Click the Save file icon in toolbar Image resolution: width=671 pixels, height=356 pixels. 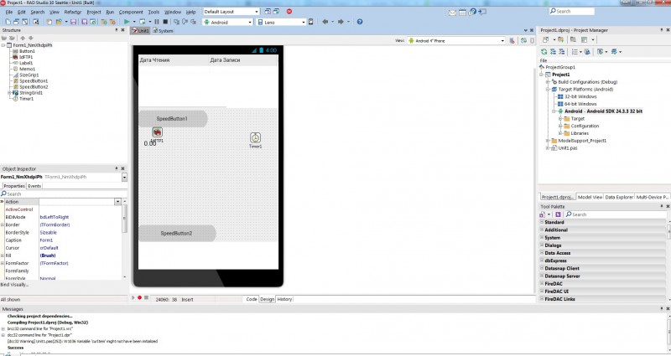point(73,22)
